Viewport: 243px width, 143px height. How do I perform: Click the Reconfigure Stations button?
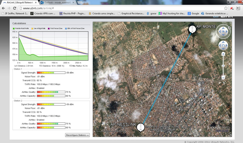pos(77,135)
